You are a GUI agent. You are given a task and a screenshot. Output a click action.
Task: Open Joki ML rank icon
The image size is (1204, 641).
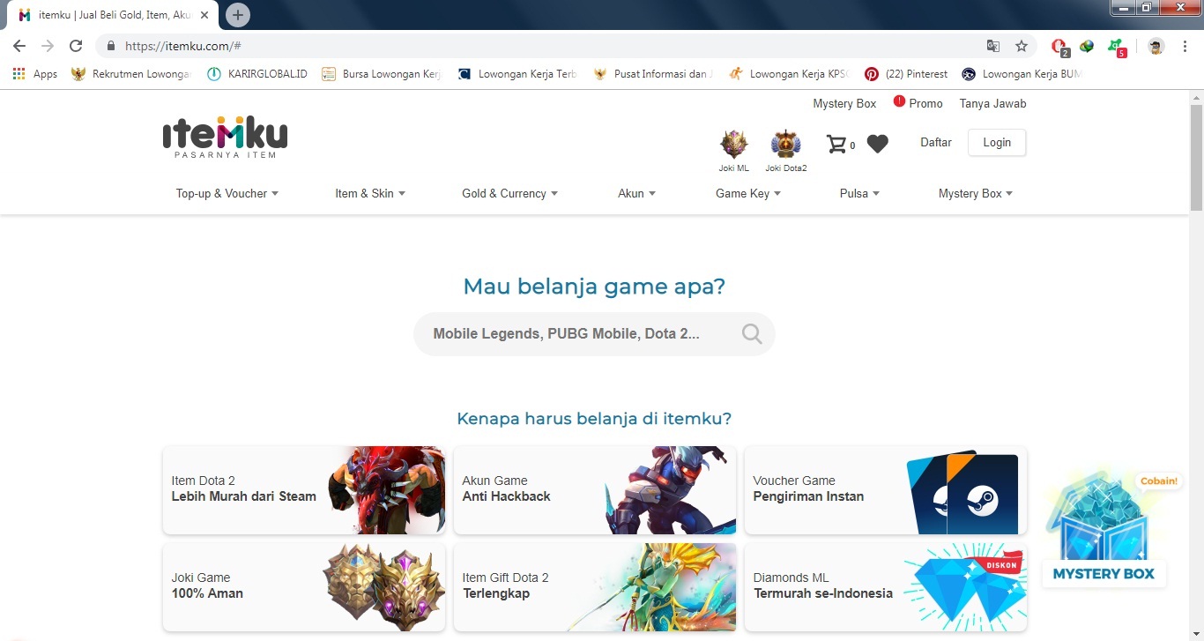(x=733, y=144)
